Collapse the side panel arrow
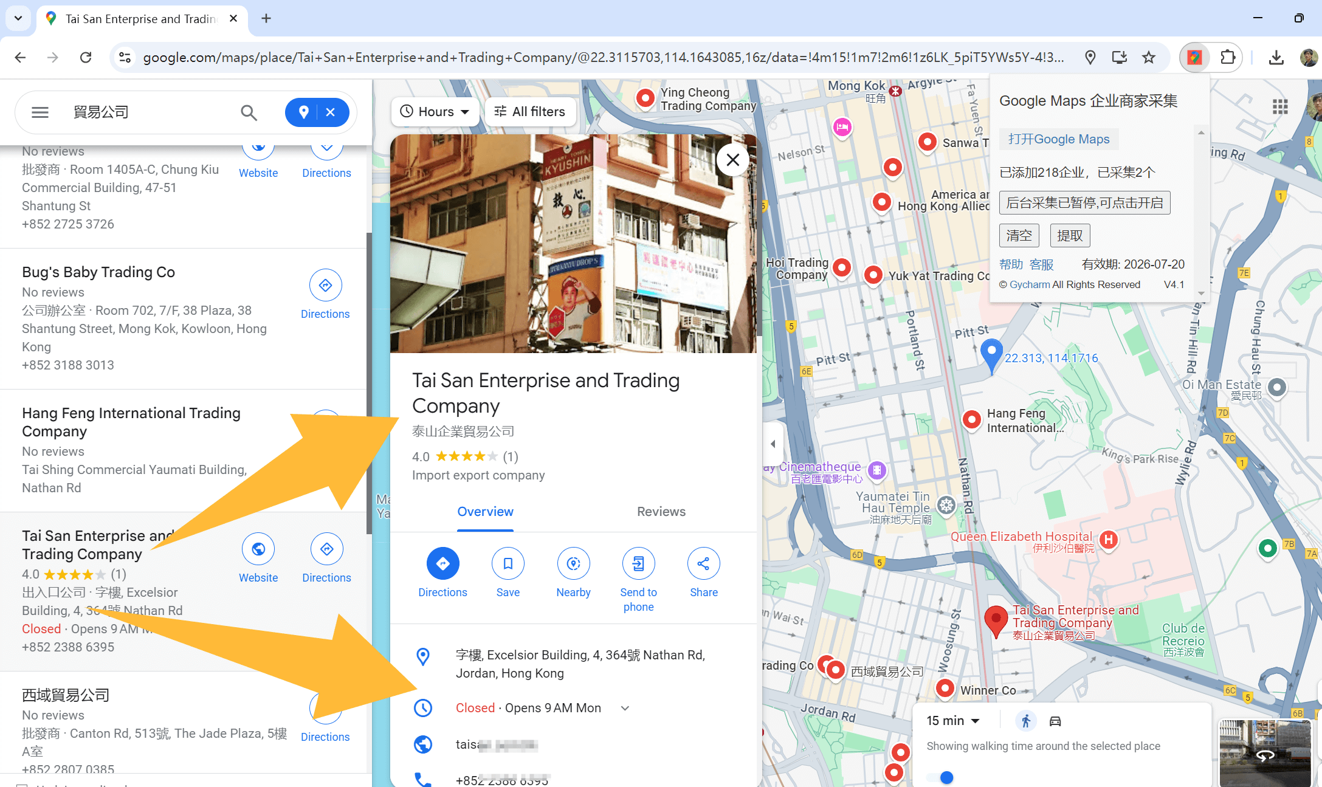Image resolution: width=1322 pixels, height=787 pixels. pos(773,444)
